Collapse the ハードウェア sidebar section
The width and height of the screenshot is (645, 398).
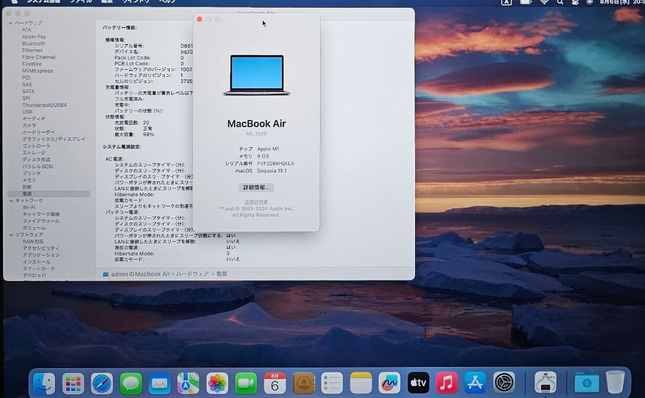tap(11, 23)
